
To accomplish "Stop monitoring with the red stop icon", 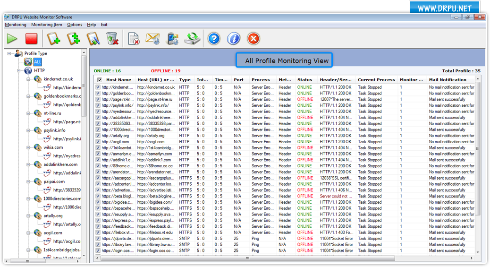I will click(x=31, y=38).
